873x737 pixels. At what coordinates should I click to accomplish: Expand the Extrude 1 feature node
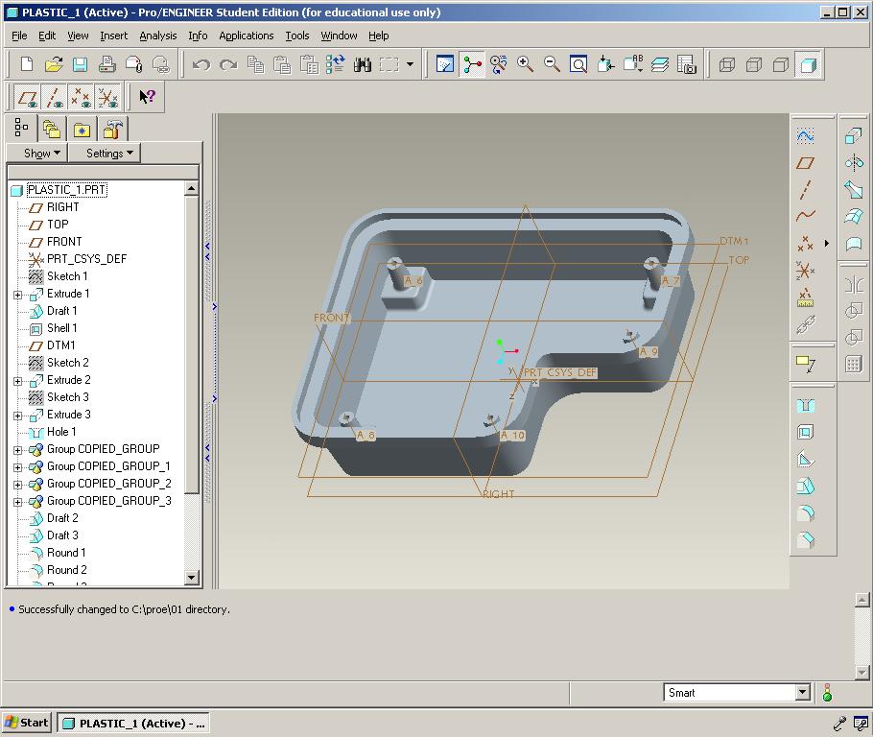coord(17,295)
